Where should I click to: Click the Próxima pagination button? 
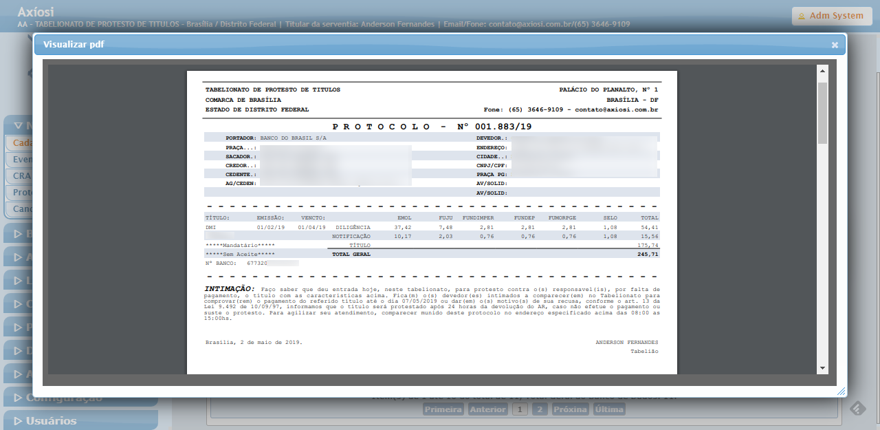pos(570,409)
